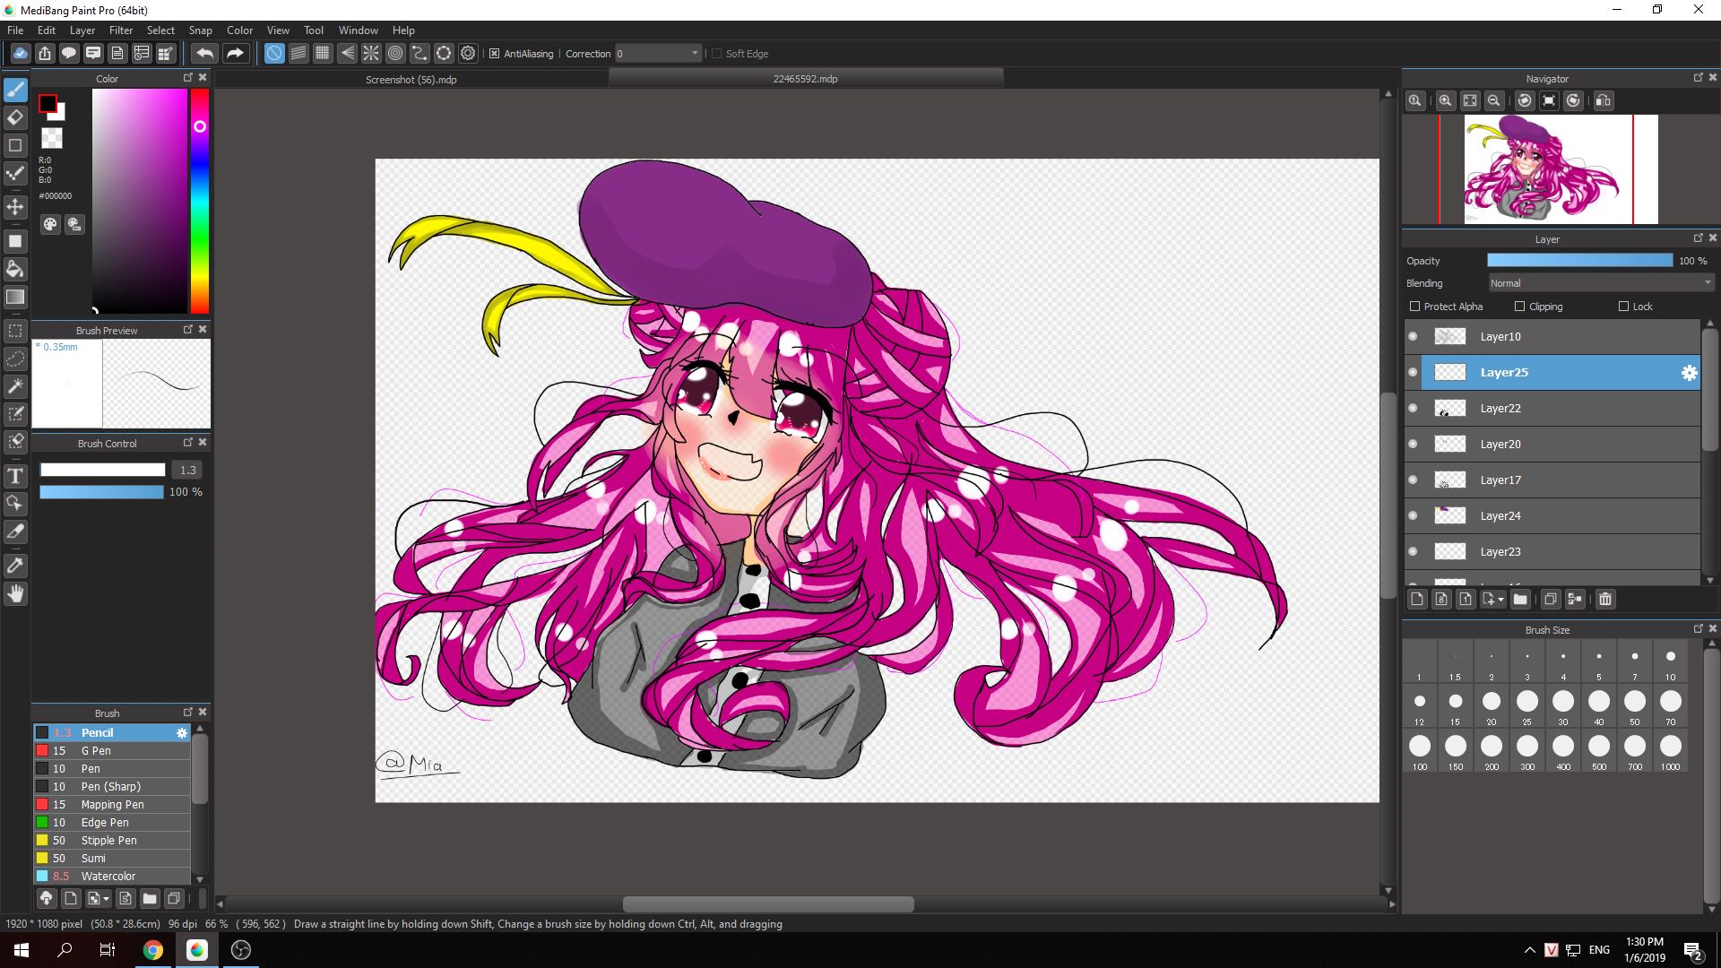The image size is (1721, 968).
Task: Choose brush size 100 preset
Action: (x=1420, y=747)
